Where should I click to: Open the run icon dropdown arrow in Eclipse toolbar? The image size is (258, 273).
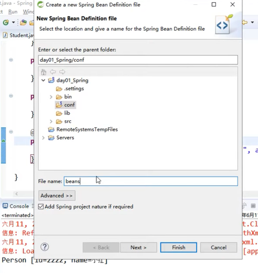(x=13, y=23)
